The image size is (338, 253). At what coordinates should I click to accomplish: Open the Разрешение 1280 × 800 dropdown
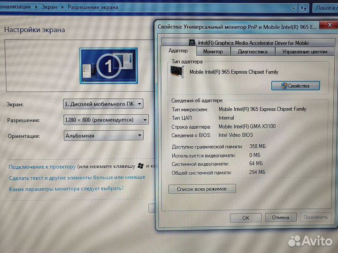pos(106,119)
